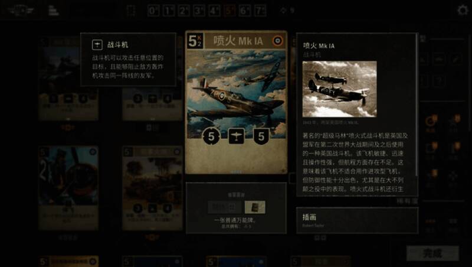The image size is (472, 267).
Task: Click the attack value 5 badge
Action: pyautogui.click(x=211, y=136)
